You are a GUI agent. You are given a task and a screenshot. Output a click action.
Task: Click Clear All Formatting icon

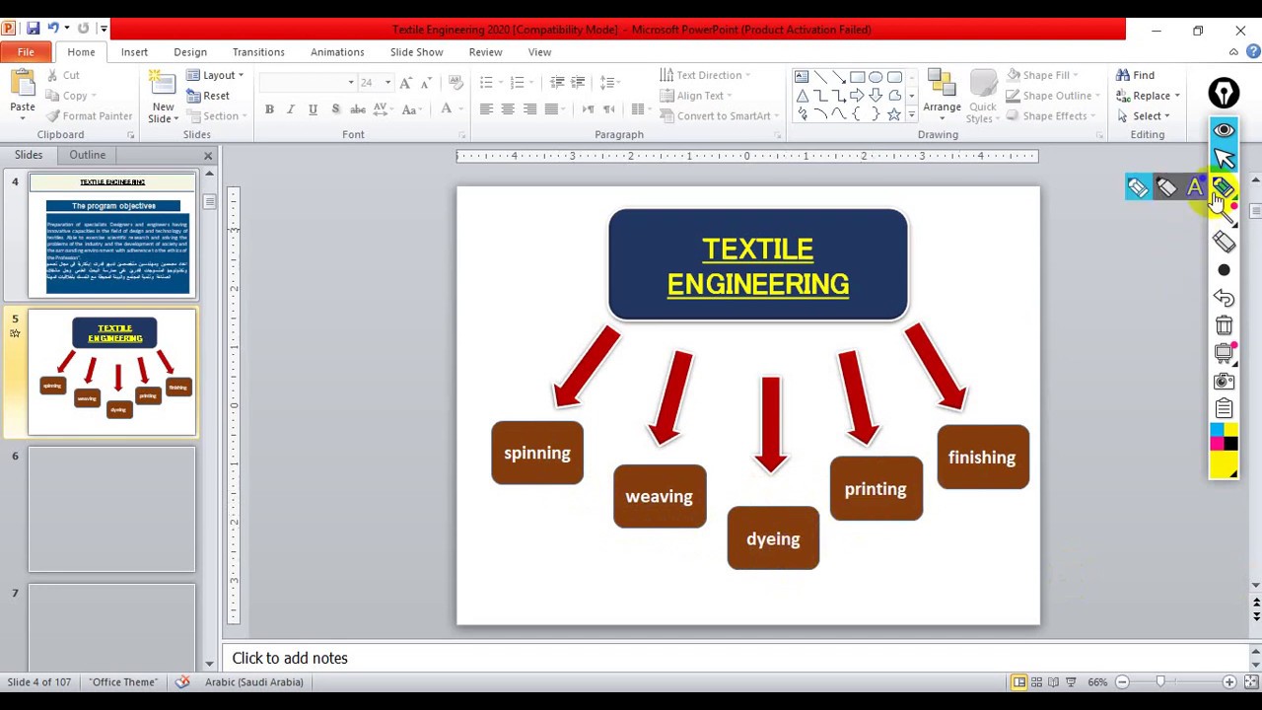tap(455, 83)
